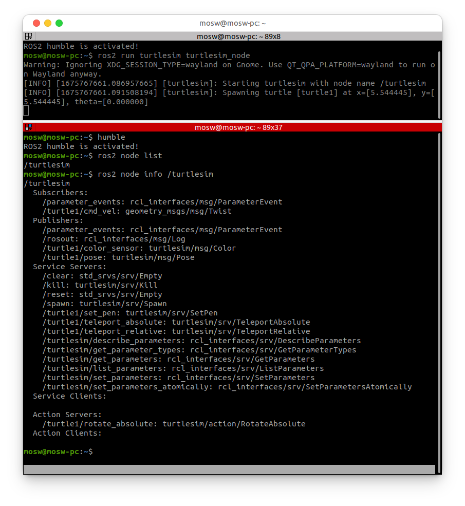Click the '/turtlesim/get_parameter_types' service line
This screenshot has width=465, height=506.
pos(199,350)
